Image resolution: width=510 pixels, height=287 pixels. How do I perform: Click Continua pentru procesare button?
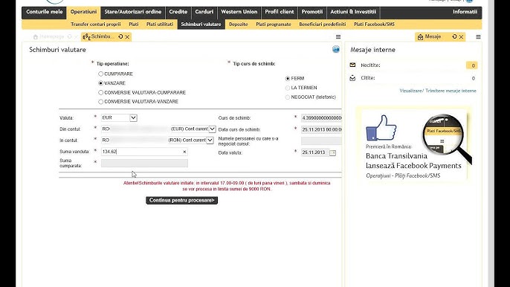tap(182, 201)
